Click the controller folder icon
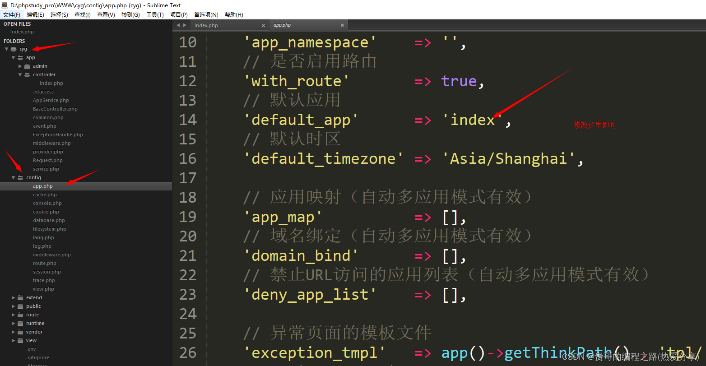The height and width of the screenshot is (366, 706). [27, 75]
